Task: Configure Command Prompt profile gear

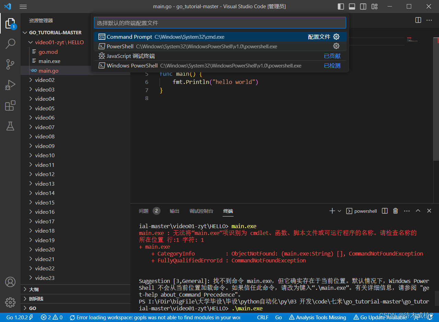Action: [x=336, y=37]
